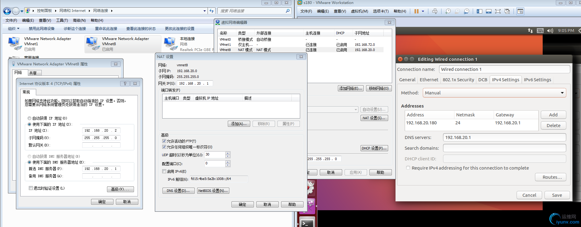The height and width of the screenshot is (227, 581).
Task: Toggle the VMware library sidebar icon
Action: pyautogui.click(x=480, y=11)
